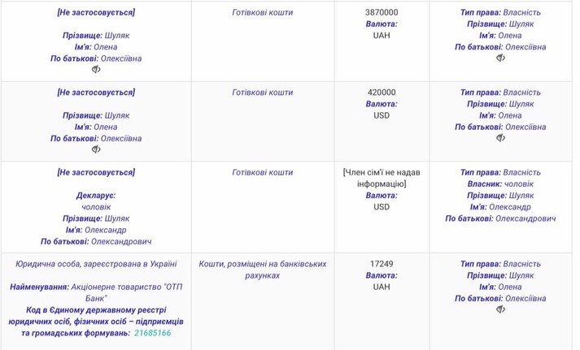The width and height of the screenshot is (580, 350).
Task: Click "Кошти, розміщені на банківських рахунках" text
Action: click(263, 270)
